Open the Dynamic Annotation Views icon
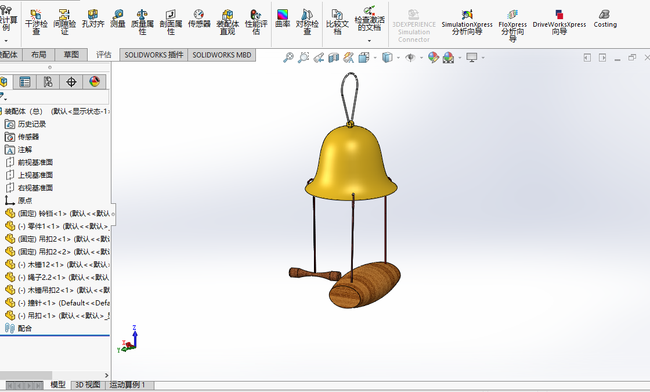Screen dimensions: 650x392 (x=349, y=57)
